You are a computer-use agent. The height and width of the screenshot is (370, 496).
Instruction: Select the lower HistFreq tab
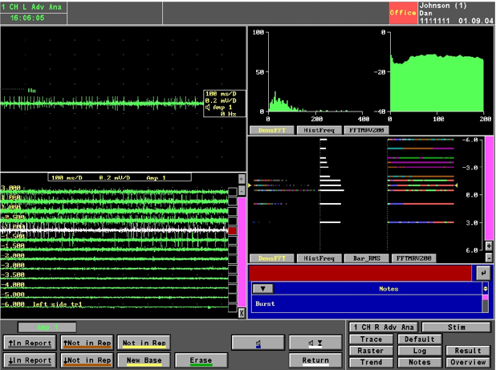[x=319, y=258]
